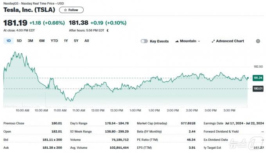Viewport: 266px width, 153px height.
Task: Click the 52 Week Range value 138.80 - 299.29
Action: pos(117,131)
